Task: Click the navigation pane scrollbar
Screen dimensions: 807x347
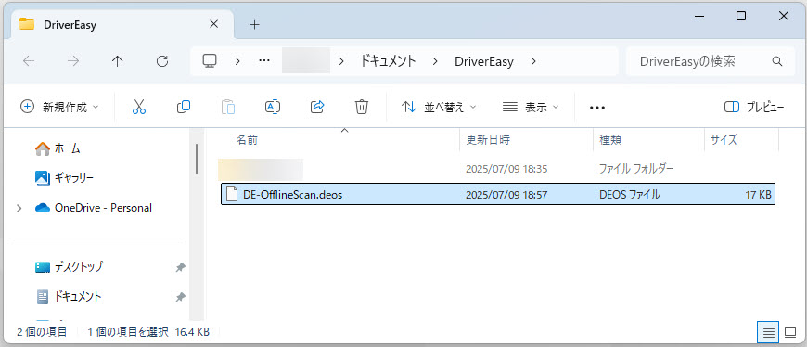Action: 197,160
